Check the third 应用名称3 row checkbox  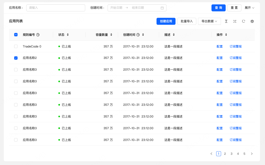[16, 93]
